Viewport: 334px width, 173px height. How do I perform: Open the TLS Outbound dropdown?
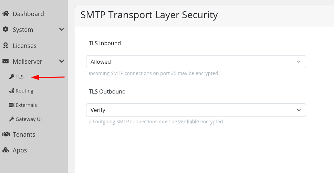tap(196, 110)
